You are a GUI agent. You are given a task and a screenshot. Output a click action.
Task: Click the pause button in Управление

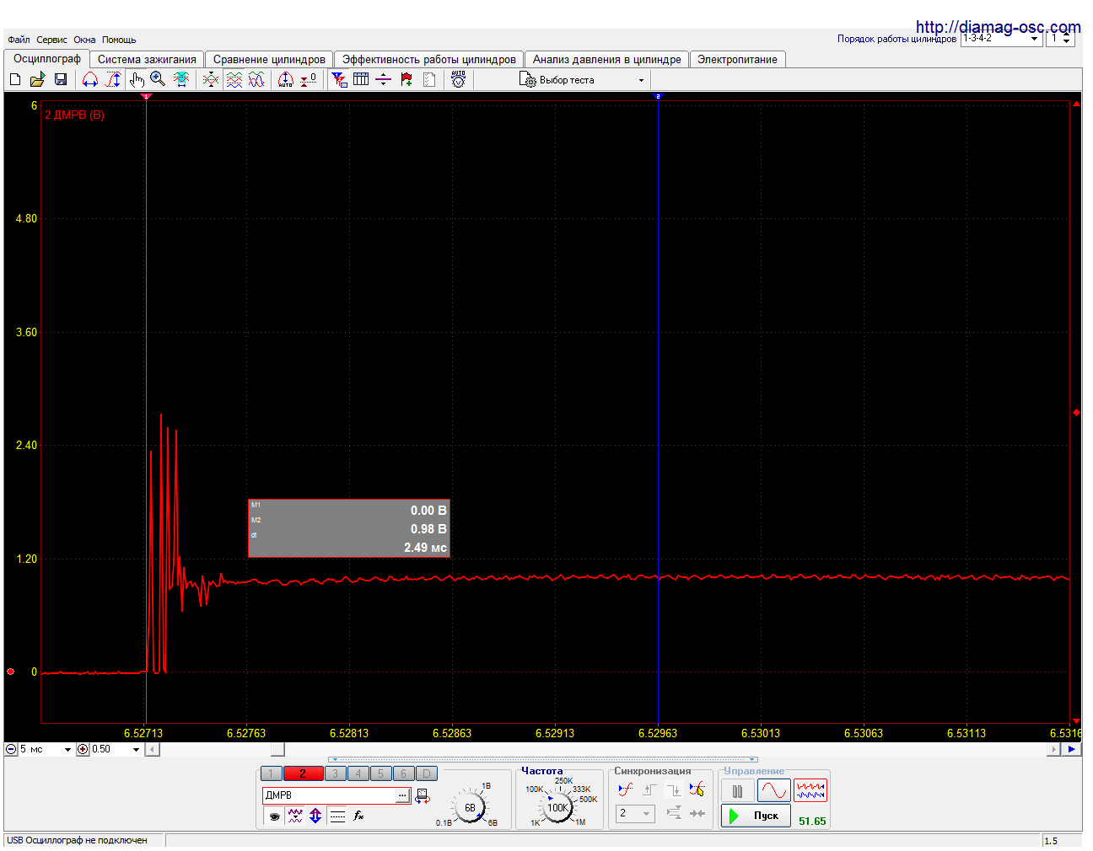click(x=737, y=790)
